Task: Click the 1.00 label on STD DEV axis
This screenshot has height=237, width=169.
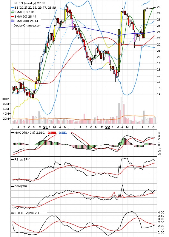Action: (161, 233)
